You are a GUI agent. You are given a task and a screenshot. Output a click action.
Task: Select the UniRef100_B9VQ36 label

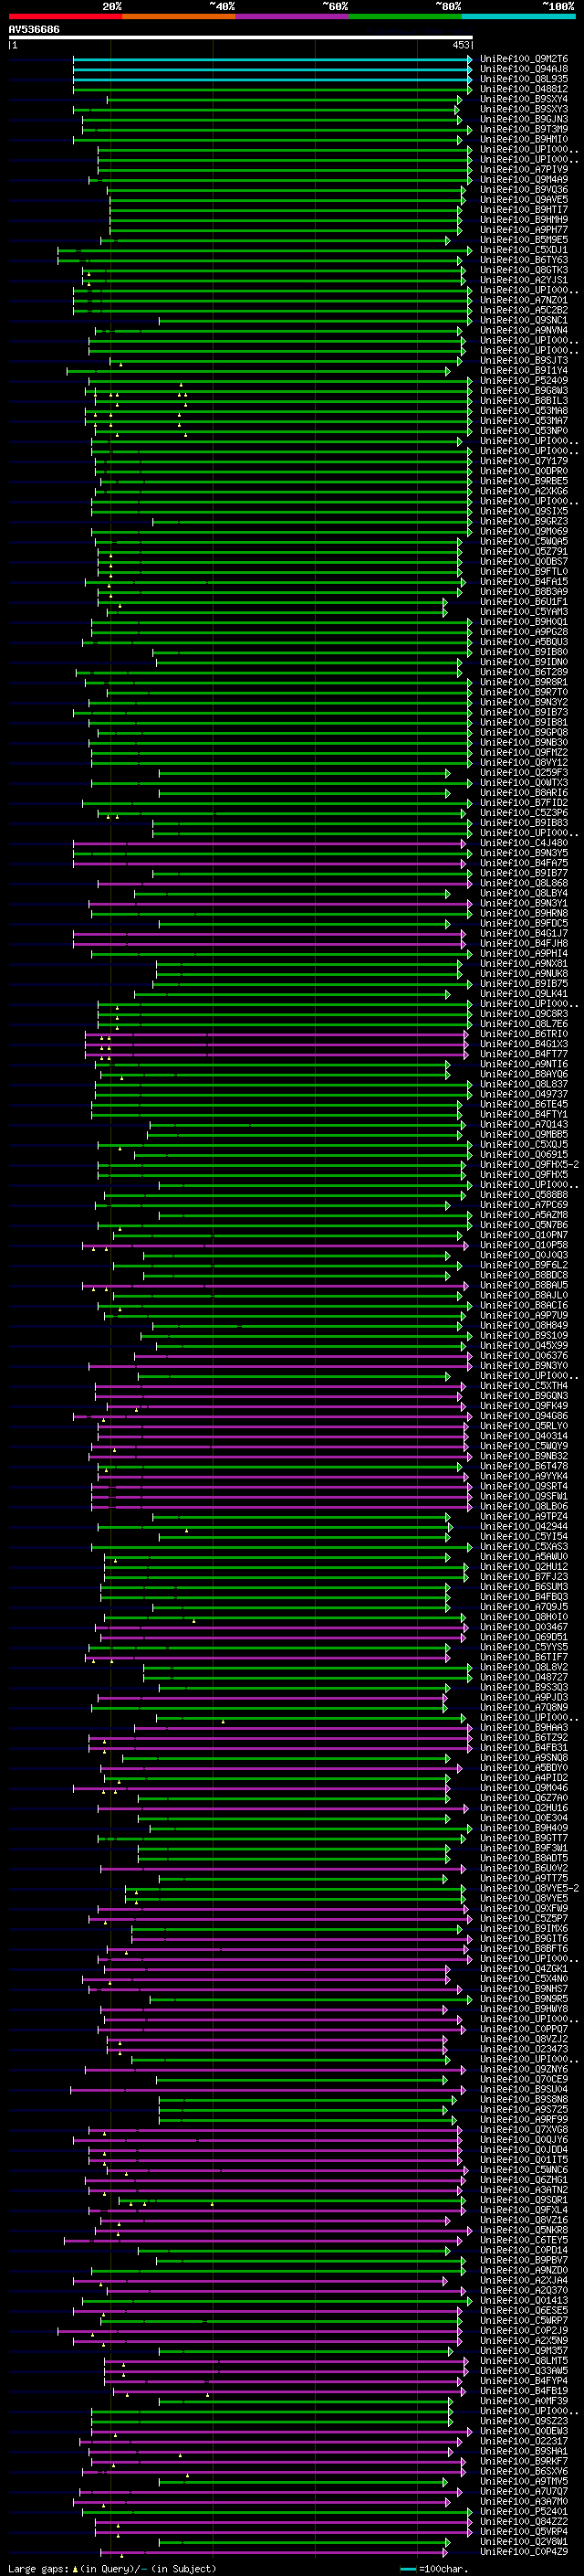(524, 190)
